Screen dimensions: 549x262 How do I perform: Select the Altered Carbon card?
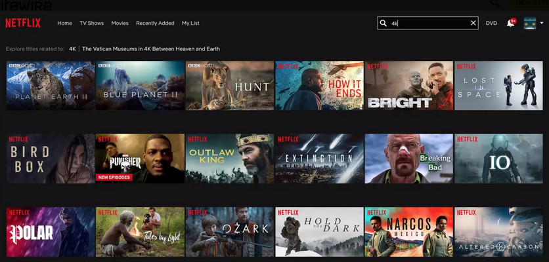coord(498,232)
